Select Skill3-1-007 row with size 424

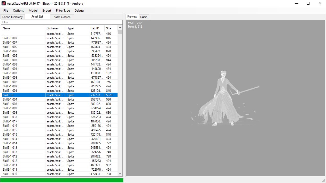pos(60,43)
